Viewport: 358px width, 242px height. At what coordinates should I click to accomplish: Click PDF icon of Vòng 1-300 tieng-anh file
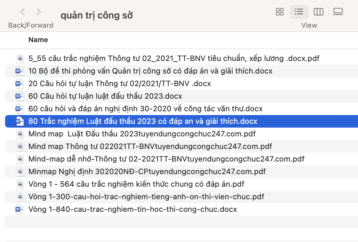tap(20, 197)
